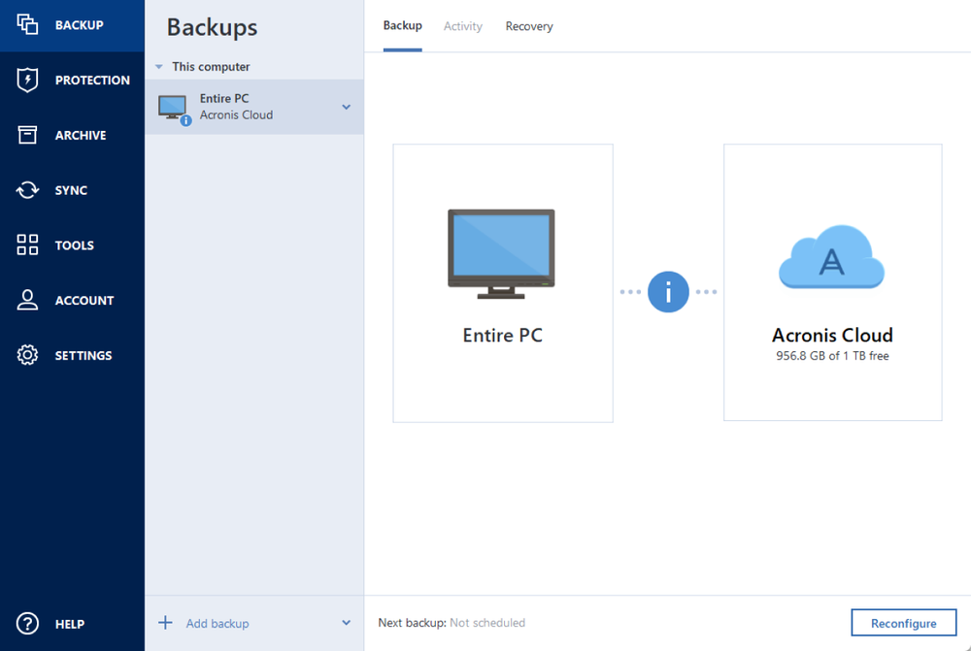Open SETTINGS label in sidebar
Image resolution: width=971 pixels, height=651 pixels.
click(x=84, y=356)
